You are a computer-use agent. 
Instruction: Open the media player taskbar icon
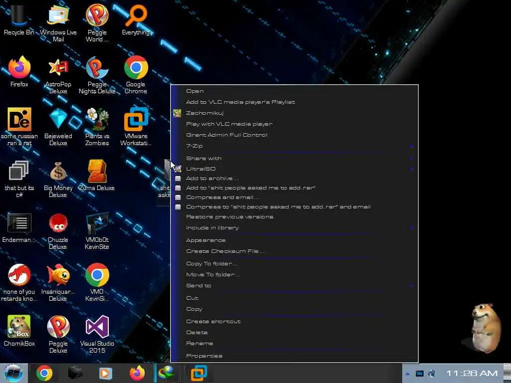[x=106, y=373]
